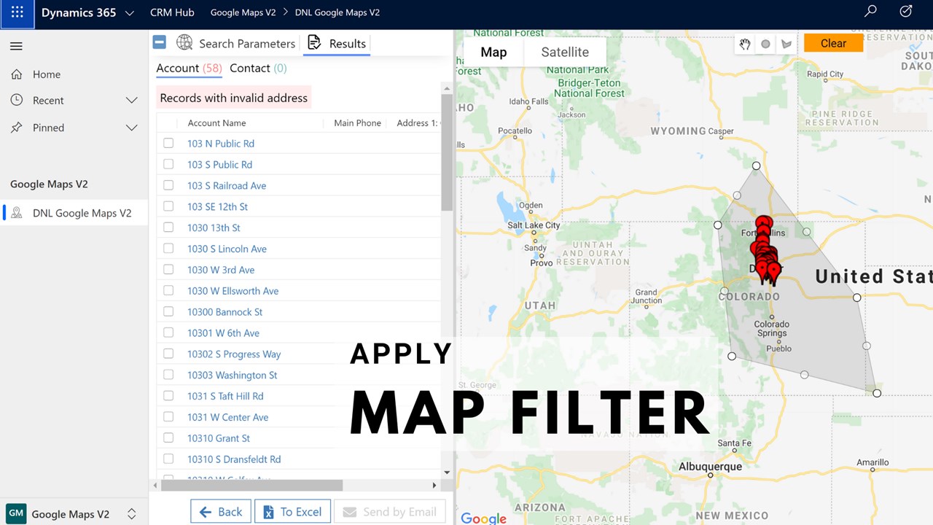Click the DNL Google Maps V2 icon
This screenshot has height=525, width=933.
pos(16,213)
